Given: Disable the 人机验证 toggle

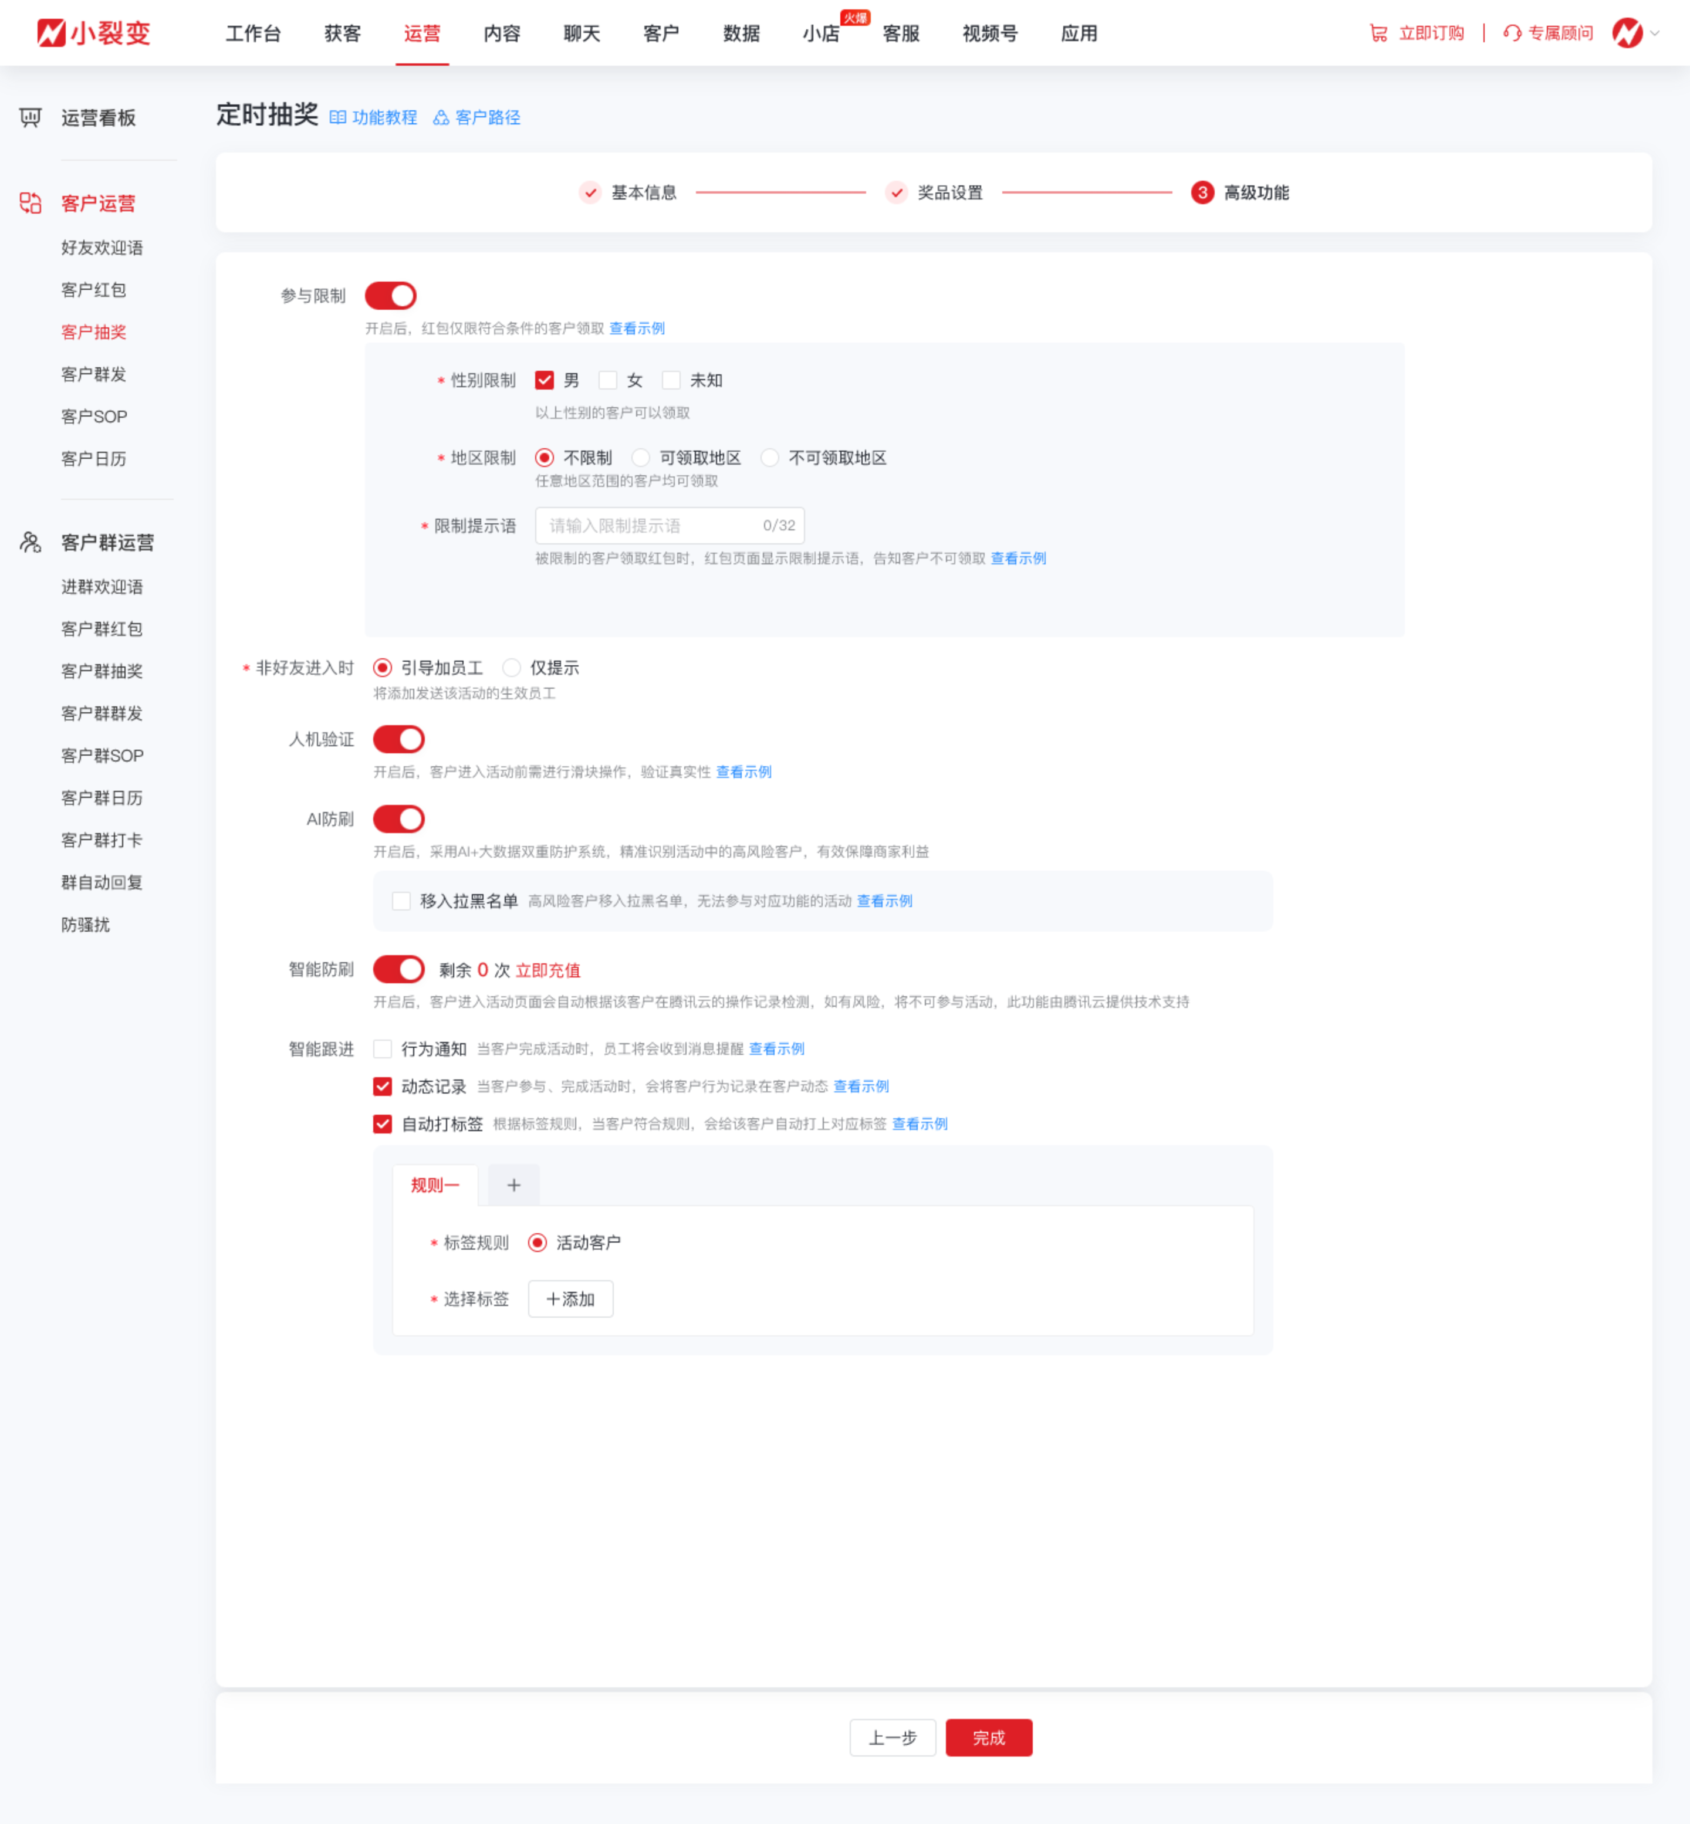Looking at the screenshot, I should (x=398, y=739).
